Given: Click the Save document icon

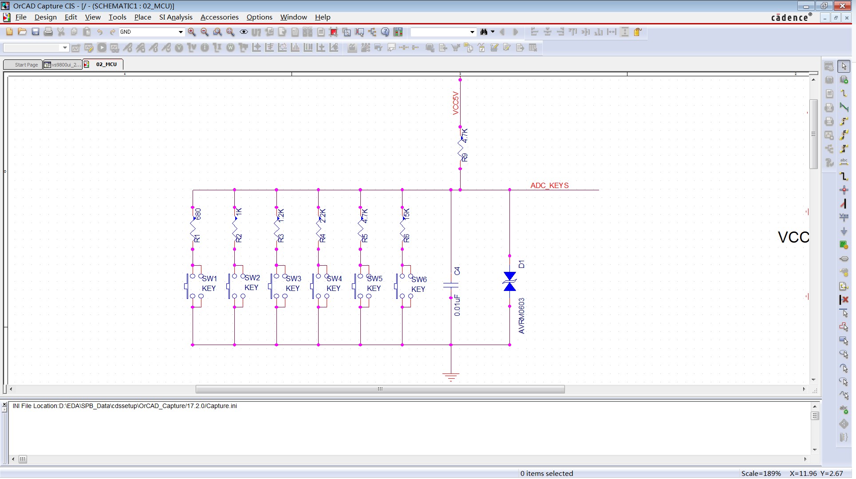Looking at the screenshot, I should pyautogui.click(x=36, y=32).
